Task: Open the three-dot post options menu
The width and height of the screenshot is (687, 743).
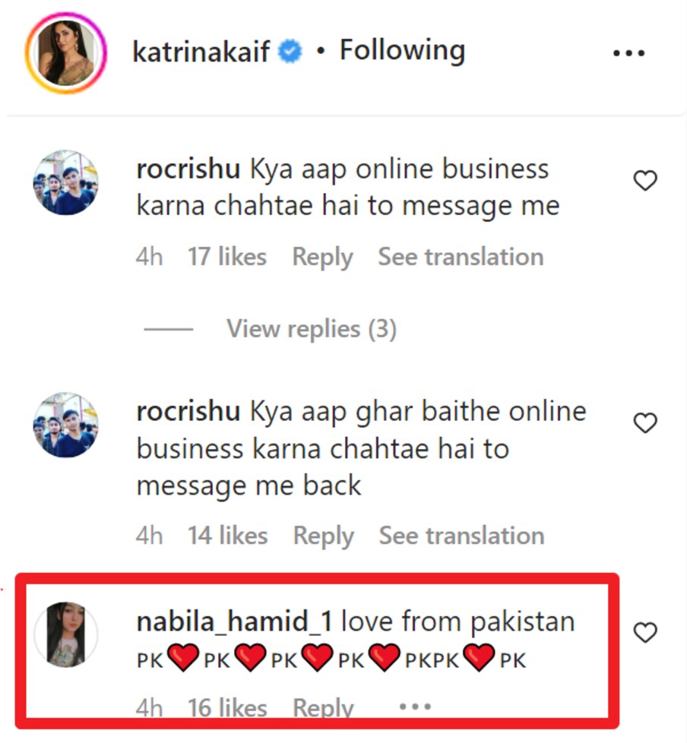Action: click(628, 54)
